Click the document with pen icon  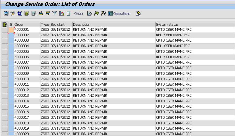(x=89, y=13)
